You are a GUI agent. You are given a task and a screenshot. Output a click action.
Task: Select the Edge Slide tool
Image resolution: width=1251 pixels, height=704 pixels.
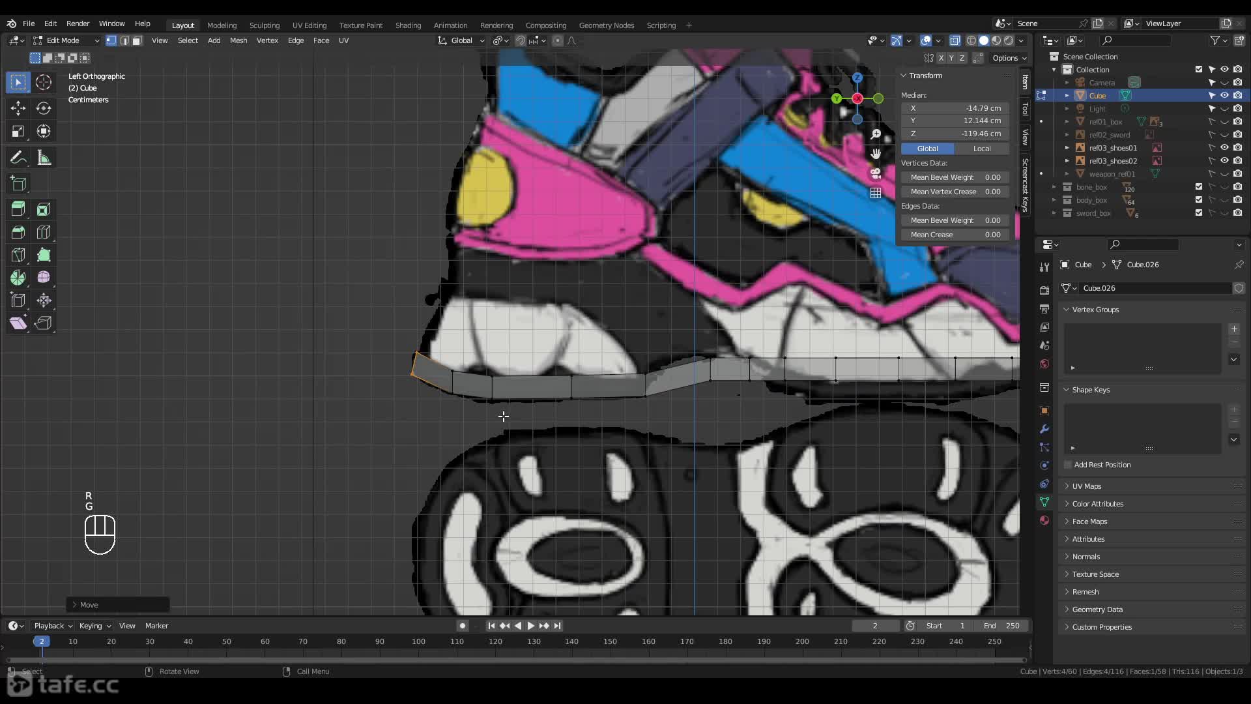point(18,301)
